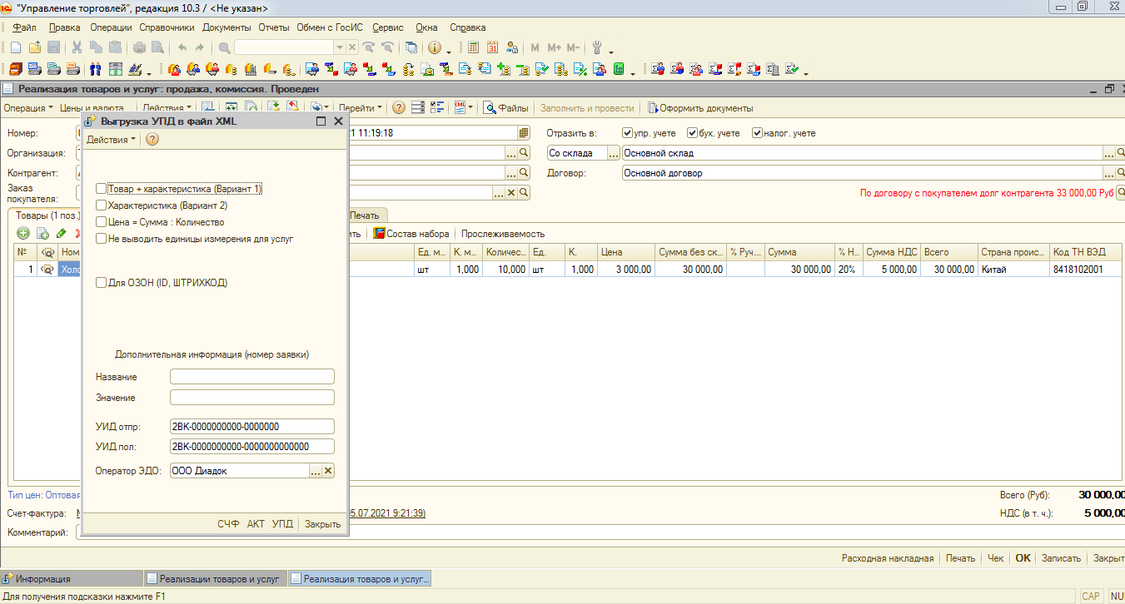
Task: Click ellipsis button next to Со склада
Action: 614,153
